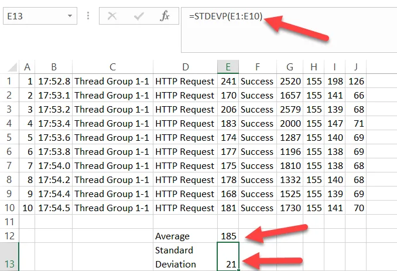Screen dimensions: 397x271
Task: Click cell with value 147
Action: pos(334,123)
